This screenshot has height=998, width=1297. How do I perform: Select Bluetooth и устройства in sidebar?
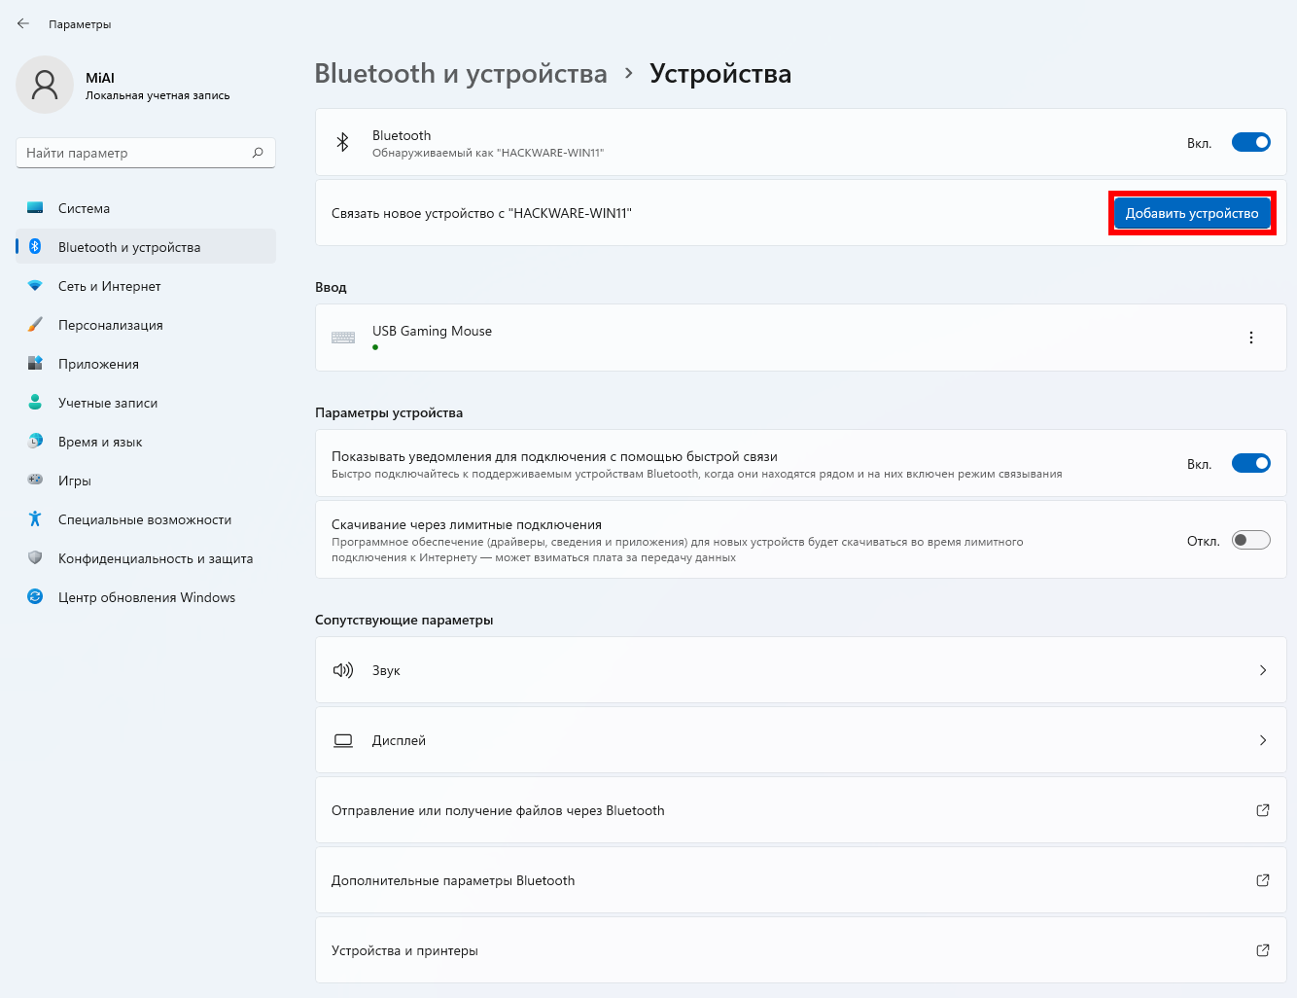146,247
